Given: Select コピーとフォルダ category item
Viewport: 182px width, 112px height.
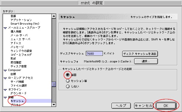Looking at the screenshot, I should pyautogui.click(x=21, y=55).
